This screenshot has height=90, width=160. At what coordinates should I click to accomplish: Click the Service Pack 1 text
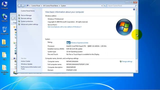[x=52, y=25]
